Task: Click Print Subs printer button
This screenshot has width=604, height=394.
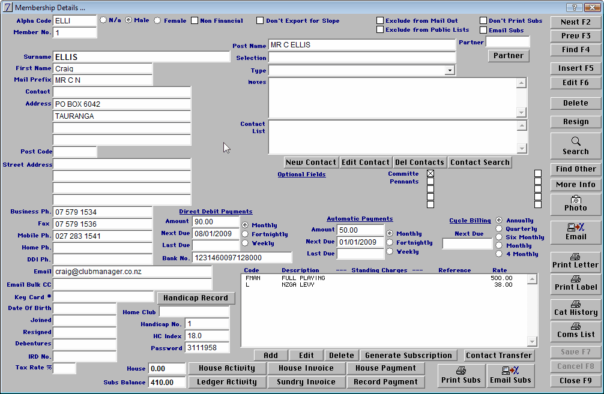Action: (x=461, y=375)
